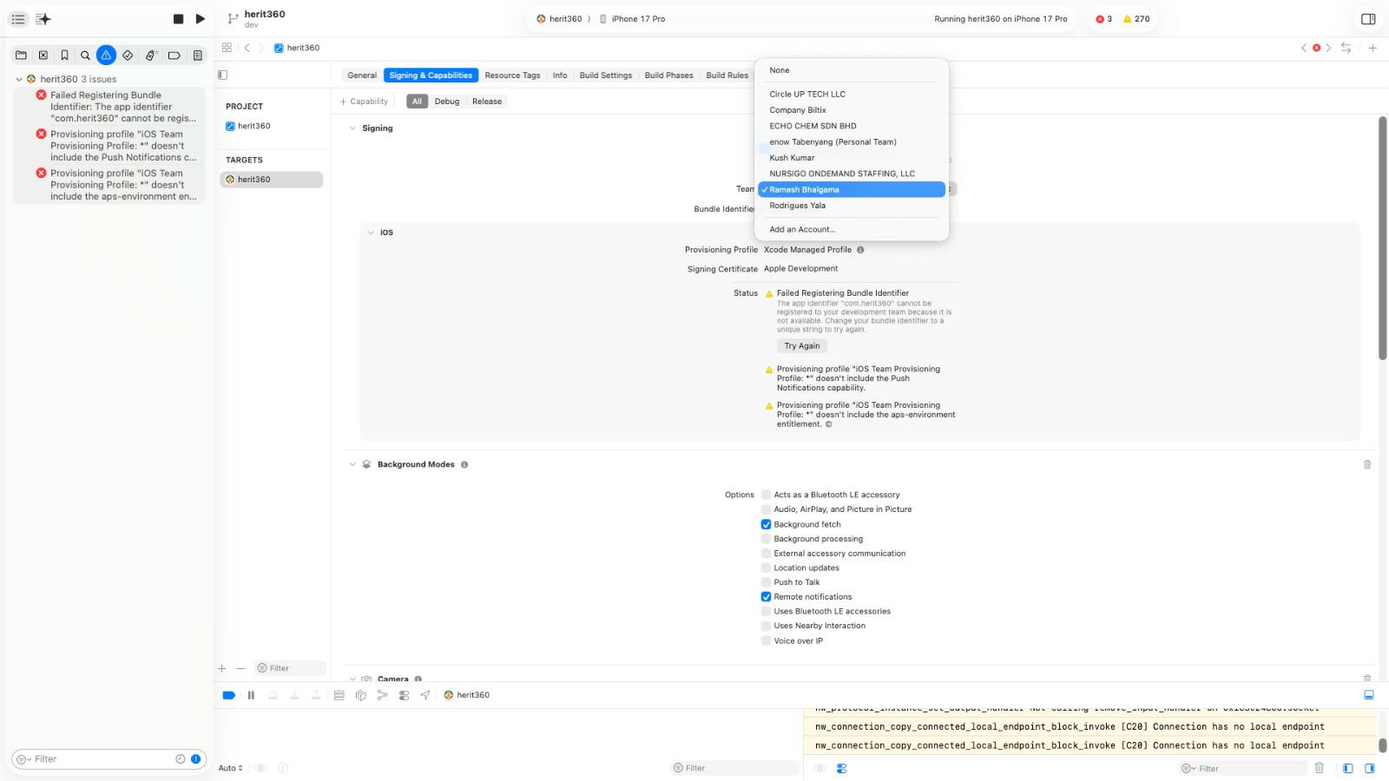1389x781 pixels.
Task: Click Try Again button
Action: coord(802,345)
